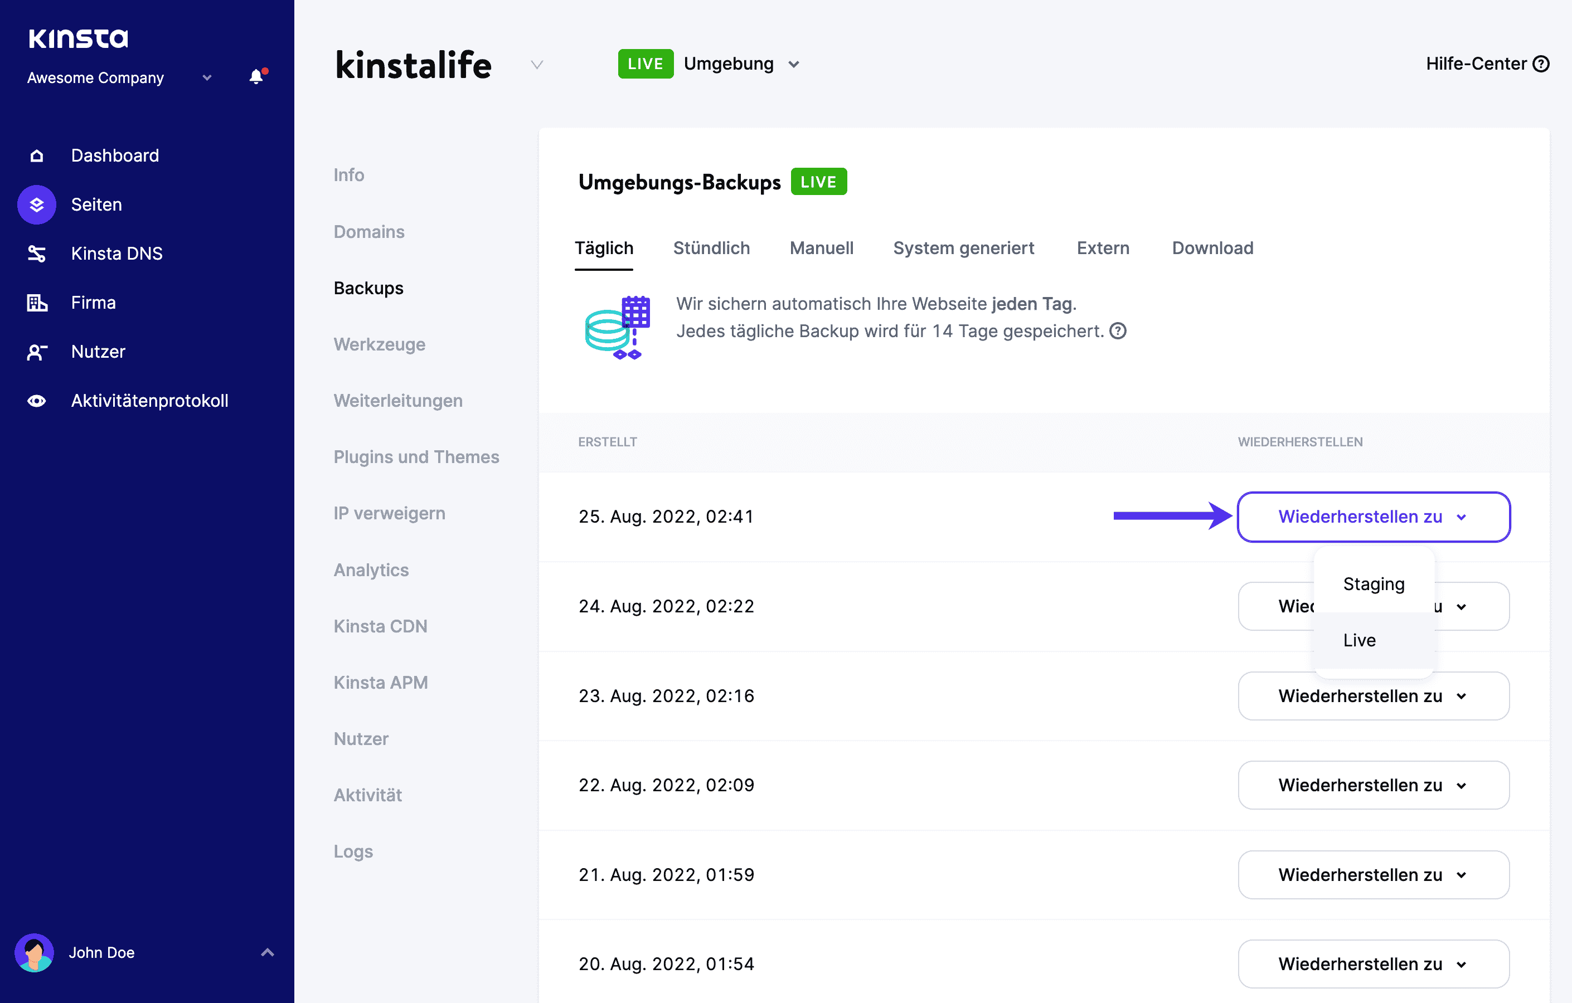
Task: Open Werkzeuge in the site menu
Action: click(379, 344)
